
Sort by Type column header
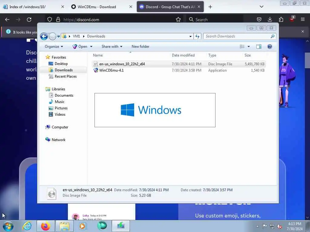[224, 55]
